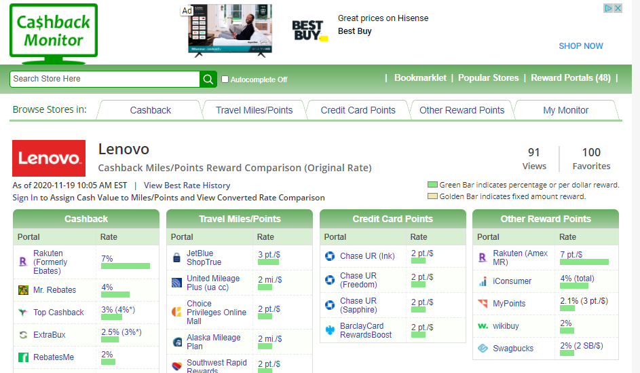Screen dimensions: 640x373
Task: Click Top Cashback 3% (4%*) rate
Action: tap(118, 310)
